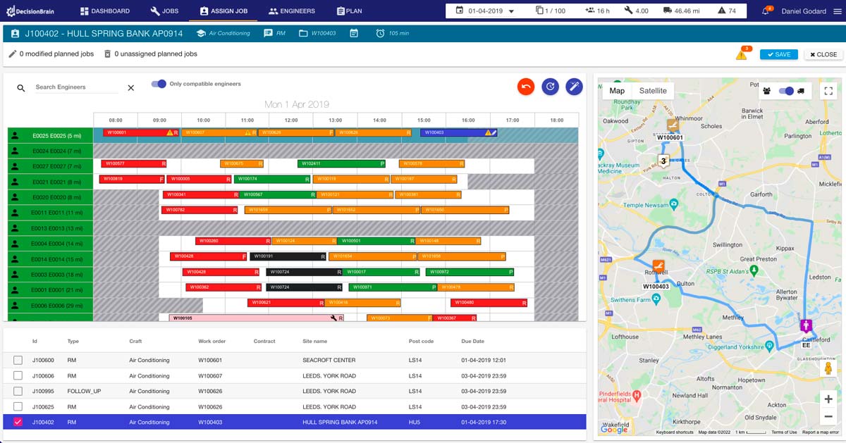Screen dimensions: 846x443
Task: Select engineer row E0027 E0027 (7 mi)
Action: [50, 166]
